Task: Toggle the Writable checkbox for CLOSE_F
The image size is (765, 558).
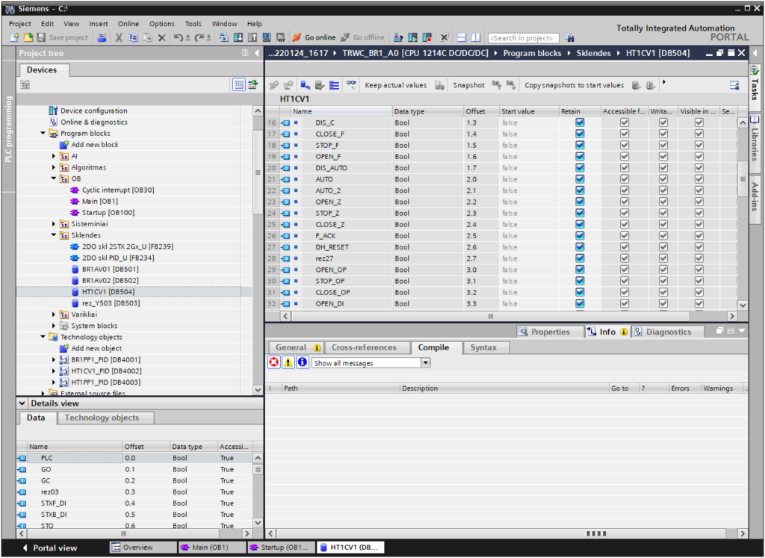Action: click(663, 134)
